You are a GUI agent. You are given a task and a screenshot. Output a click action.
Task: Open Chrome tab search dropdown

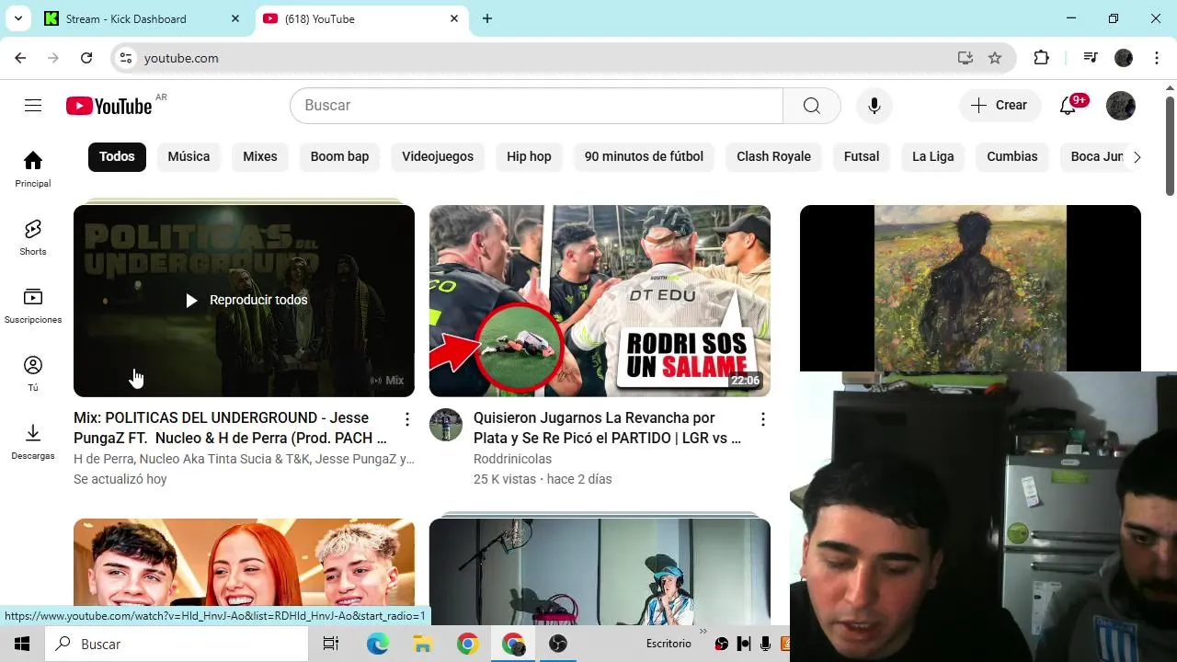coord(18,18)
